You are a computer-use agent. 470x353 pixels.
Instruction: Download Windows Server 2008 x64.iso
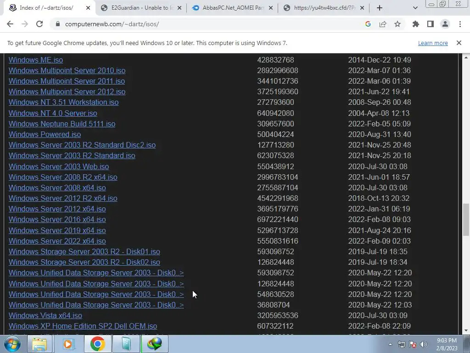[57, 188]
